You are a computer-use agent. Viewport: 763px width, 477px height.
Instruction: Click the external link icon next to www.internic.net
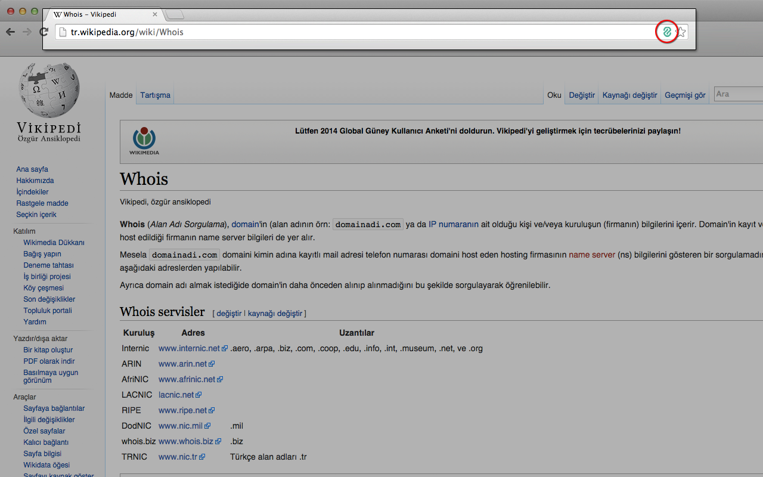[x=225, y=348]
